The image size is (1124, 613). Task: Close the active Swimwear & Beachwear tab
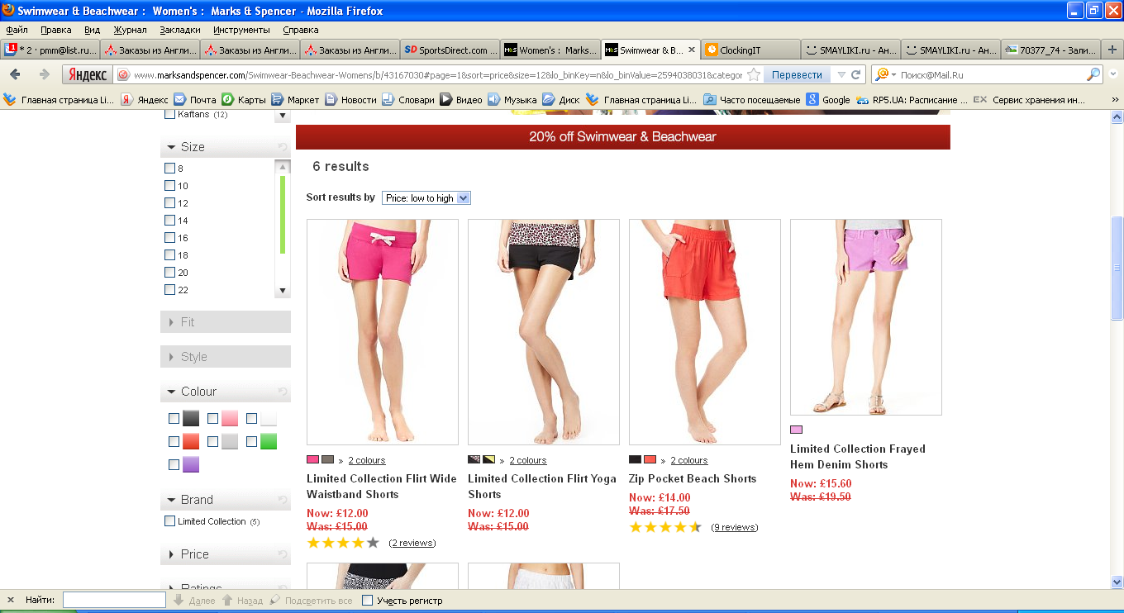click(x=692, y=50)
